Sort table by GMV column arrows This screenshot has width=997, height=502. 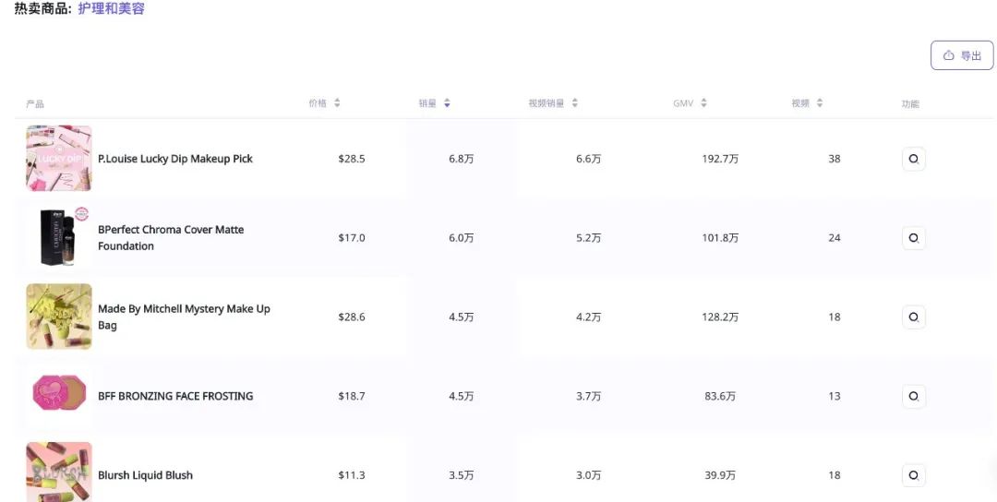[703, 103]
